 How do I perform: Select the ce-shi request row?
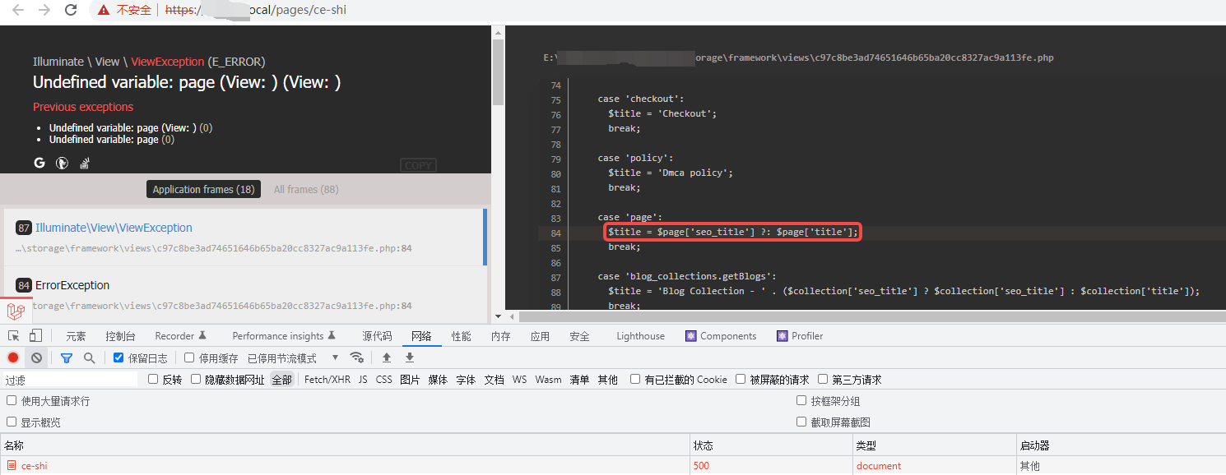click(613, 466)
